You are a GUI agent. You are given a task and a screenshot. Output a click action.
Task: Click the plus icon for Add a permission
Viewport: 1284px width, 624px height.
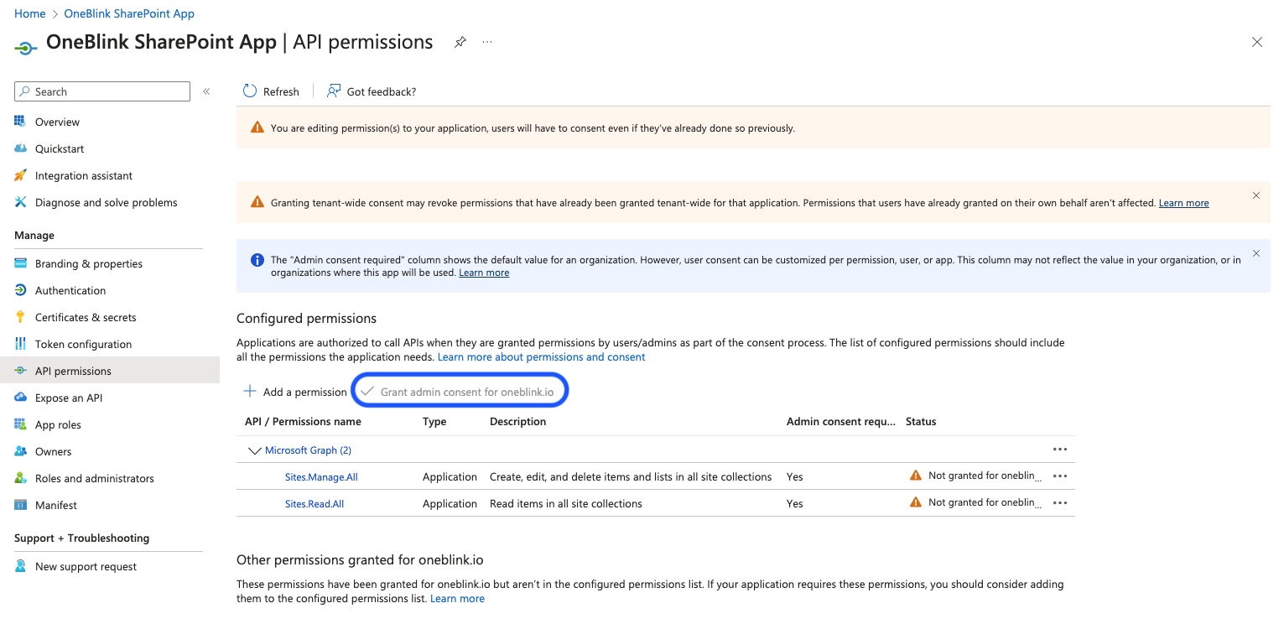250,392
